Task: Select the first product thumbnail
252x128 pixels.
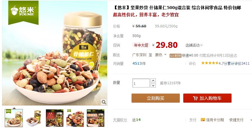Action: pyautogui.click(x=14, y=118)
